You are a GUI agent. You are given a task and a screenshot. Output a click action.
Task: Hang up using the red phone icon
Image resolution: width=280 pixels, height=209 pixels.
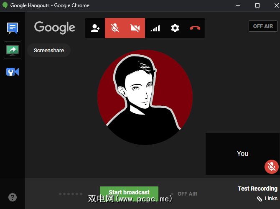click(195, 28)
